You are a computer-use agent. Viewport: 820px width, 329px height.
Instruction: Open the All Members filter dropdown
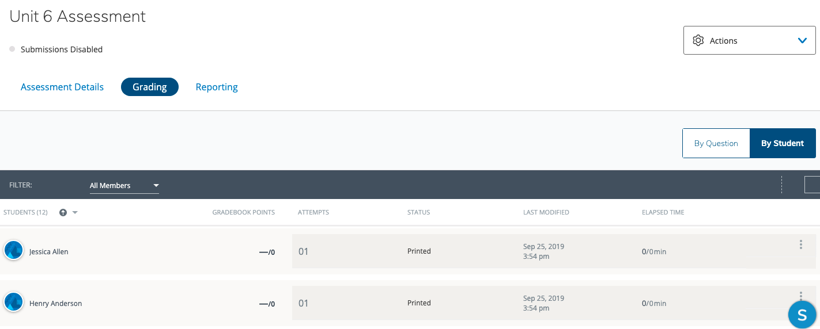click(x=124, y=186)
